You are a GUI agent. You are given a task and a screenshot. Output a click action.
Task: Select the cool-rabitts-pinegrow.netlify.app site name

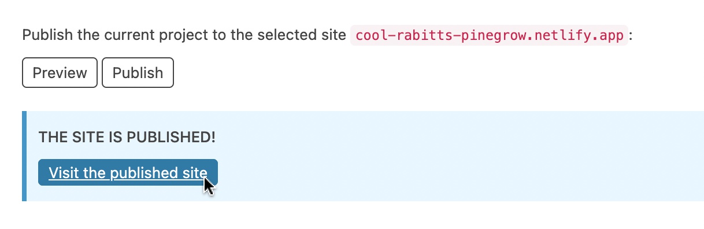(x=489, y=35)
